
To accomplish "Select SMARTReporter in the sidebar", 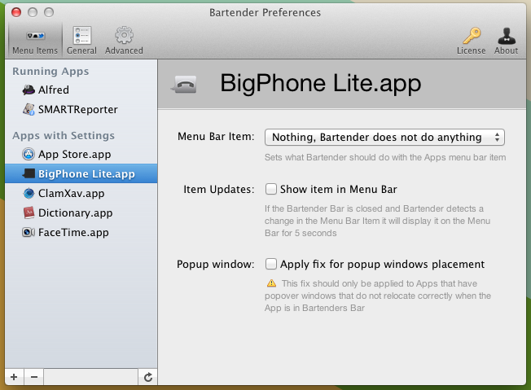I will (81, 109).
